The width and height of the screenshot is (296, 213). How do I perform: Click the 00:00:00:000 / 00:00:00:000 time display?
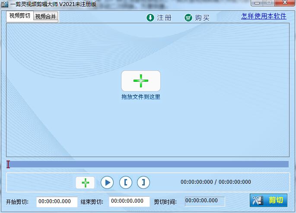click(216, 182)
